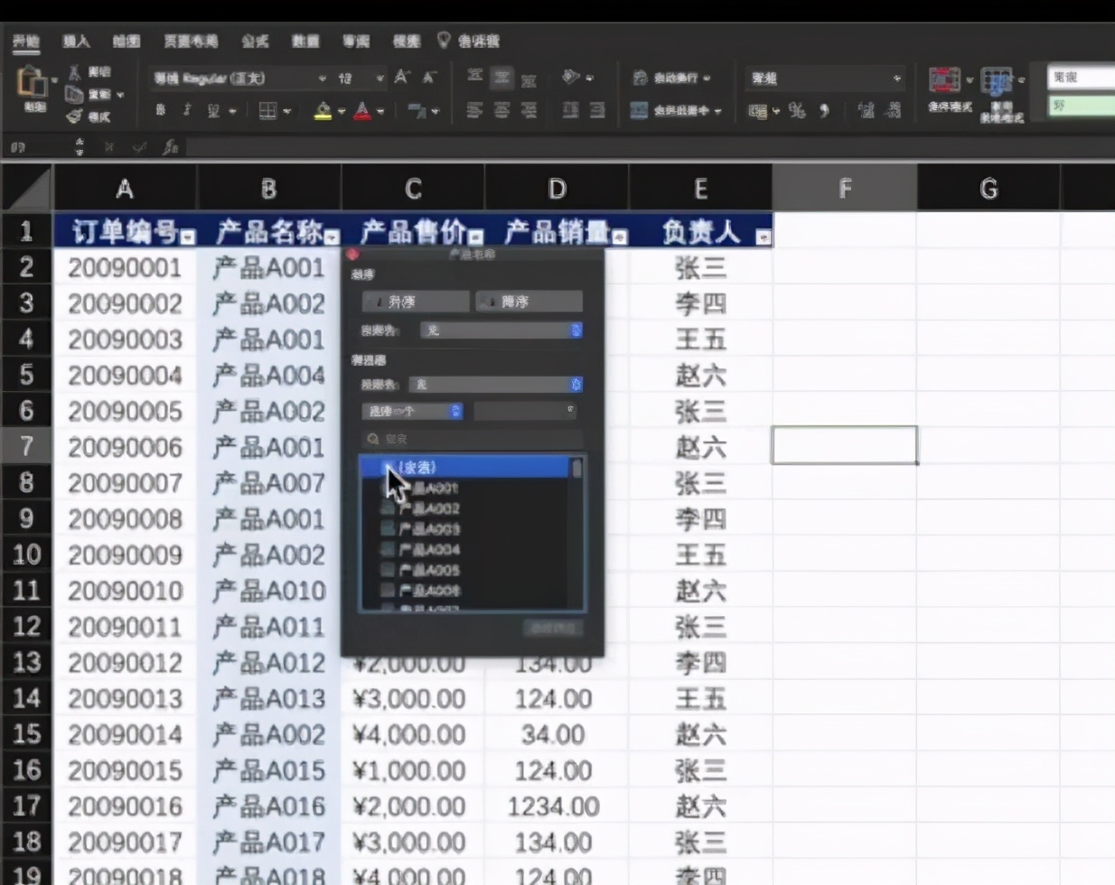Image resolution: width=1115 pixels, height=885 pixels.
Task: Tick the 产品A004 checkbox in filter list
Action: coord(388,549)
